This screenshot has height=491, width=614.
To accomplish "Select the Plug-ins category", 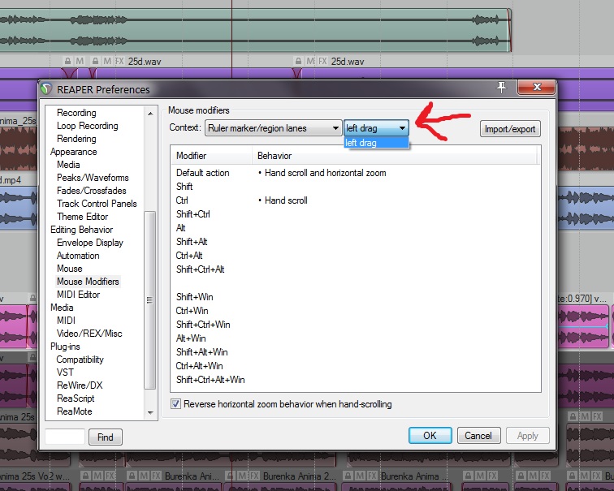I will 65,347.
